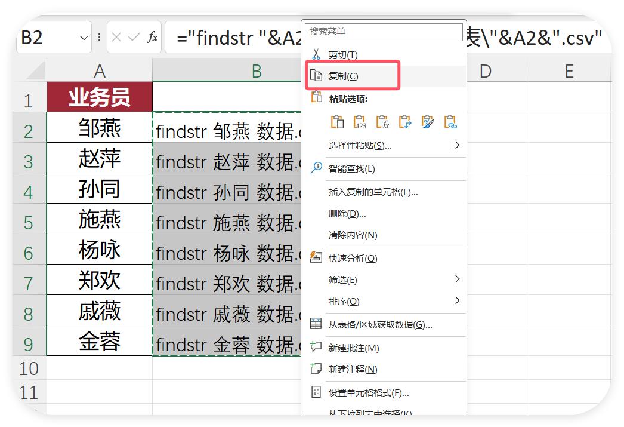The image size is (624, 427).
Task: Expand the 筛选(E) submenu arrow
Action: [x=457, y=279]
